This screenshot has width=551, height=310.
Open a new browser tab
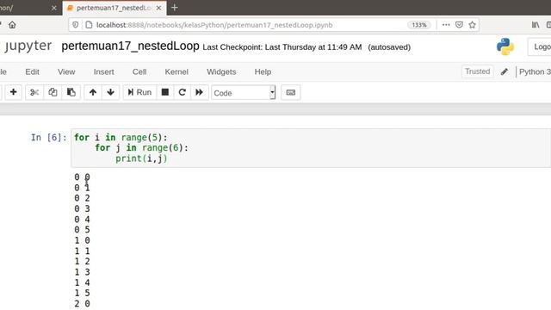174,8
